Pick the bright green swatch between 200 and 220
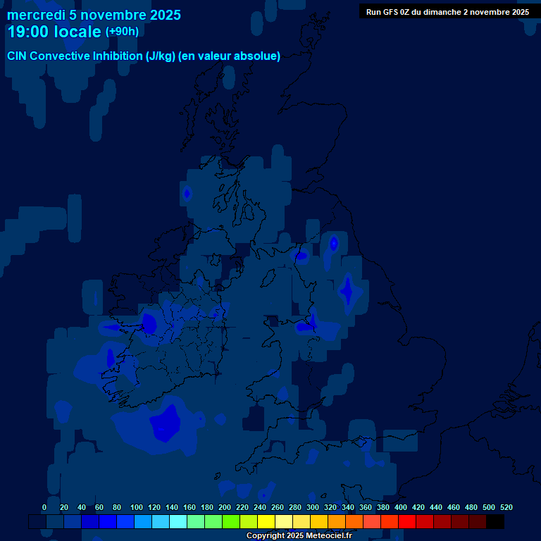Viewport: 541px width, 541px height. click(x=231, y=522)
